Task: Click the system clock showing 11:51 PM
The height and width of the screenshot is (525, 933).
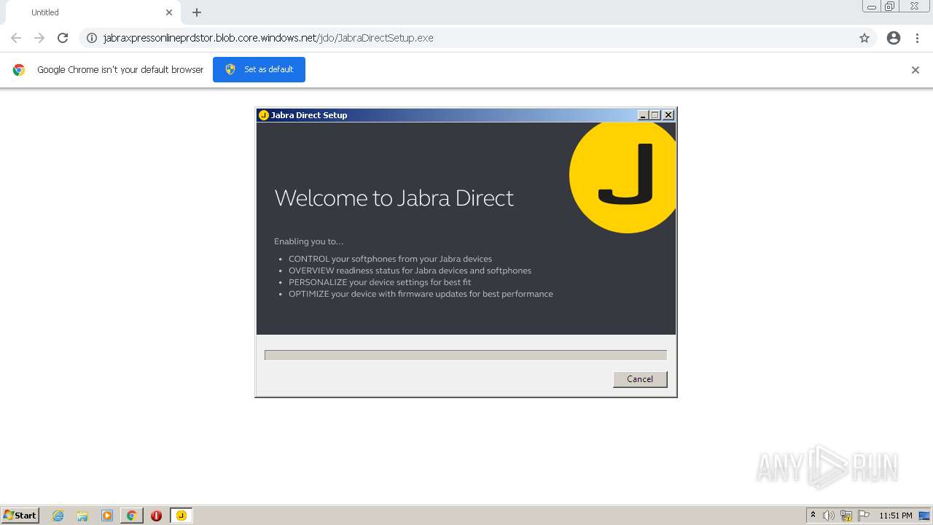Action: click(896, 516)
